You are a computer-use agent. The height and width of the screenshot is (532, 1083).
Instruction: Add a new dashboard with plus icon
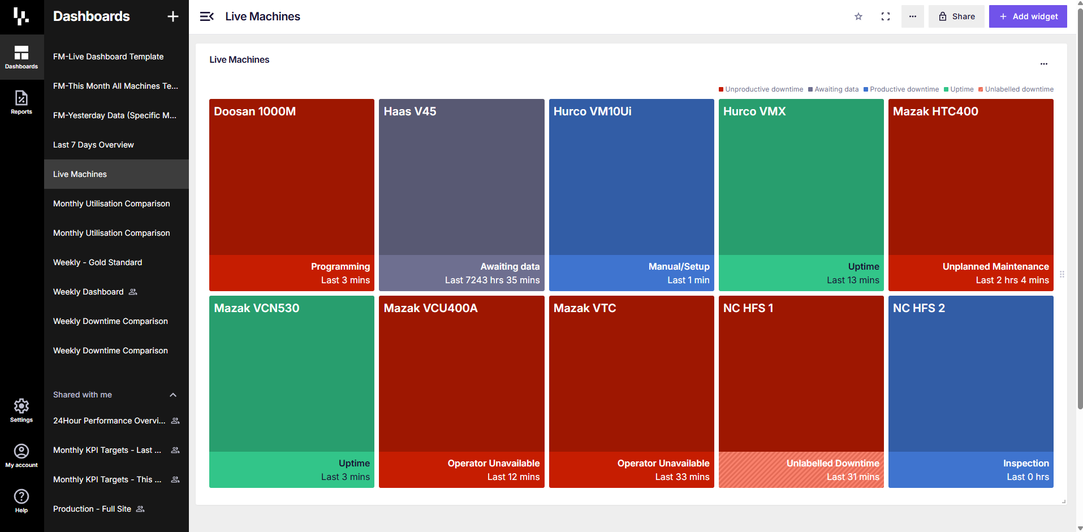[173, 16]
